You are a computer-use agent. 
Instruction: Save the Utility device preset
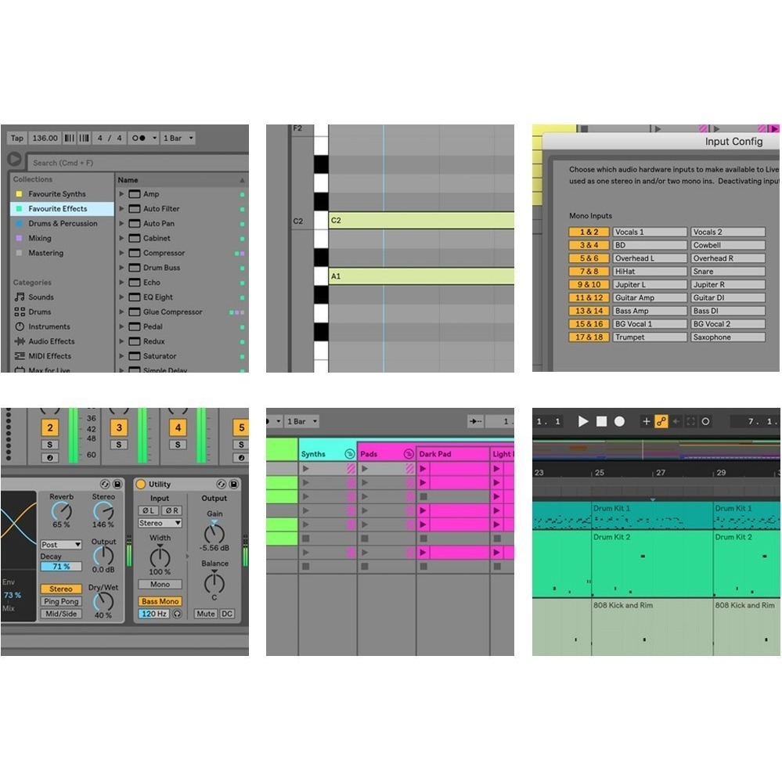pyautogui.click(x=234, y=485)
